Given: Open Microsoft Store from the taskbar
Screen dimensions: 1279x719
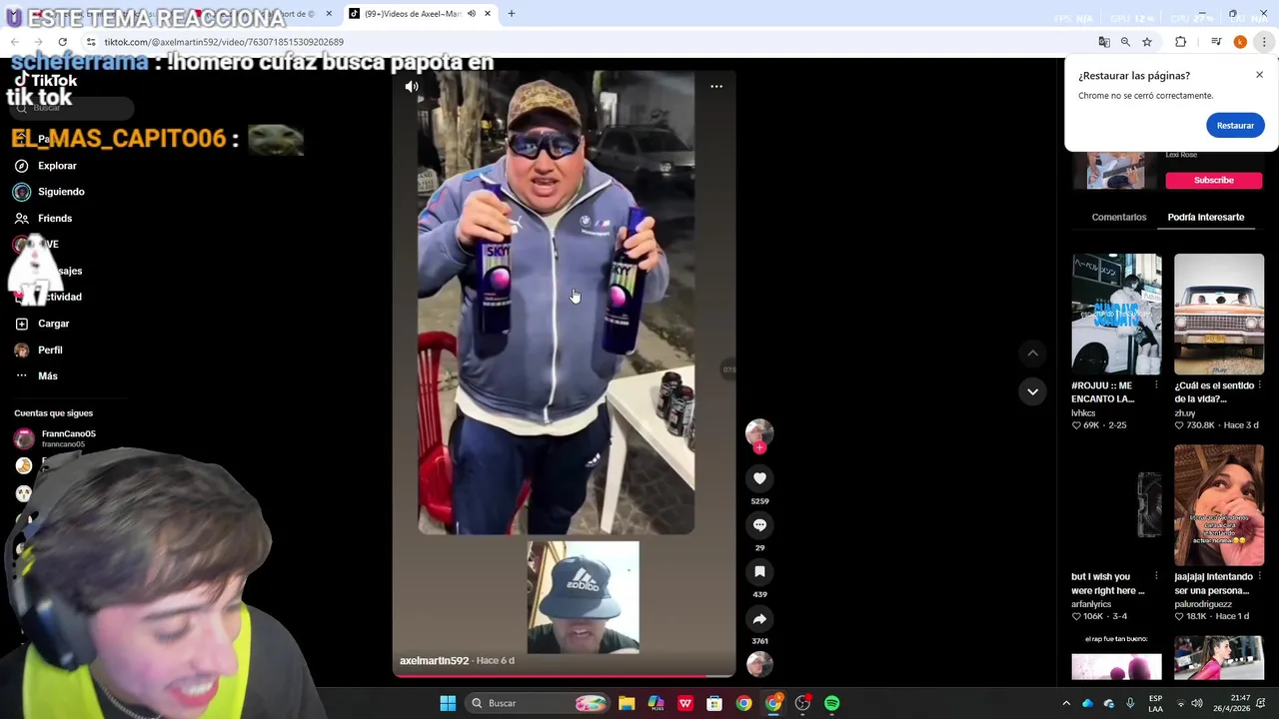Looking at the screenshot, I should click(x=714, y=703).
